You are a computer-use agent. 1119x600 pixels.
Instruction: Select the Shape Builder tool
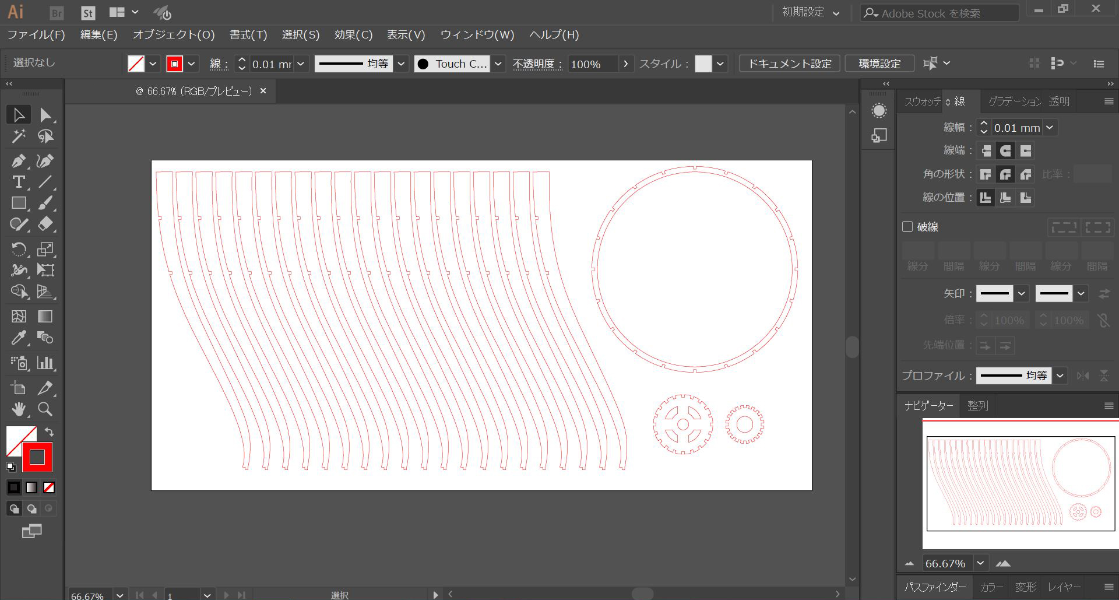click(x=19, y=292)
